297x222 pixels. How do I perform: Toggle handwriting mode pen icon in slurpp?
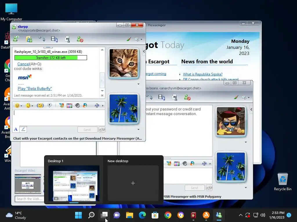23,129
